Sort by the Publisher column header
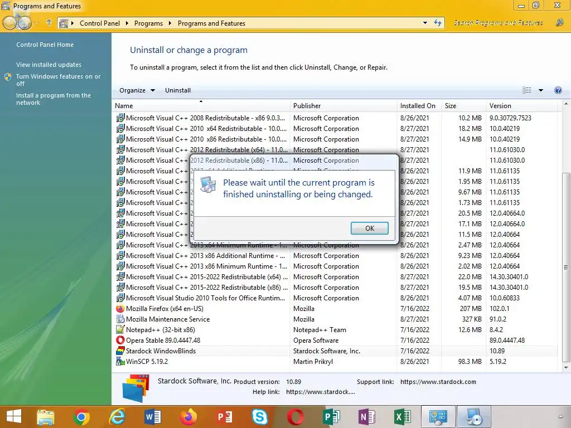This screenshot has width=571, height=428. pyautogui.click(x=343, y=106)
